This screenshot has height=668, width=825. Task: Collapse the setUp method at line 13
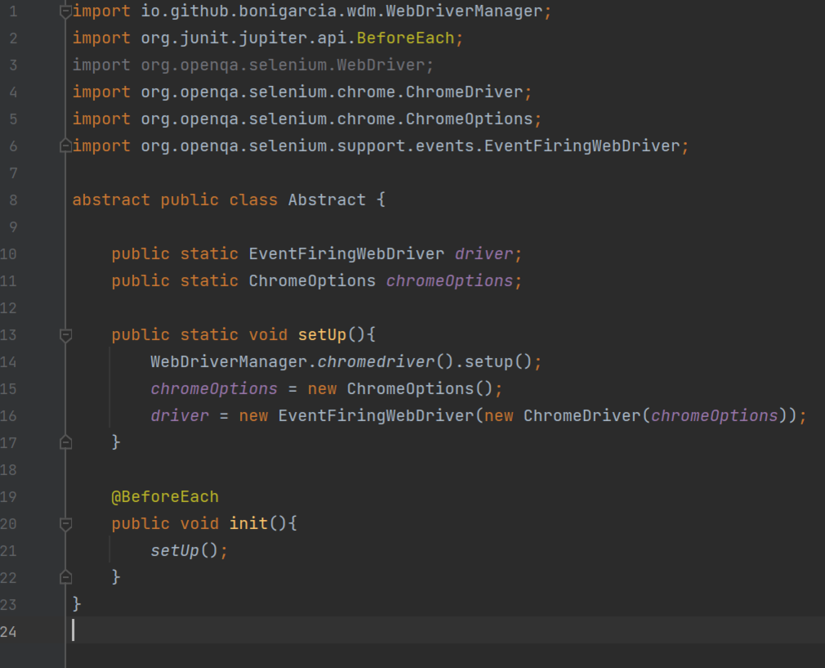(x=66, y=335)
